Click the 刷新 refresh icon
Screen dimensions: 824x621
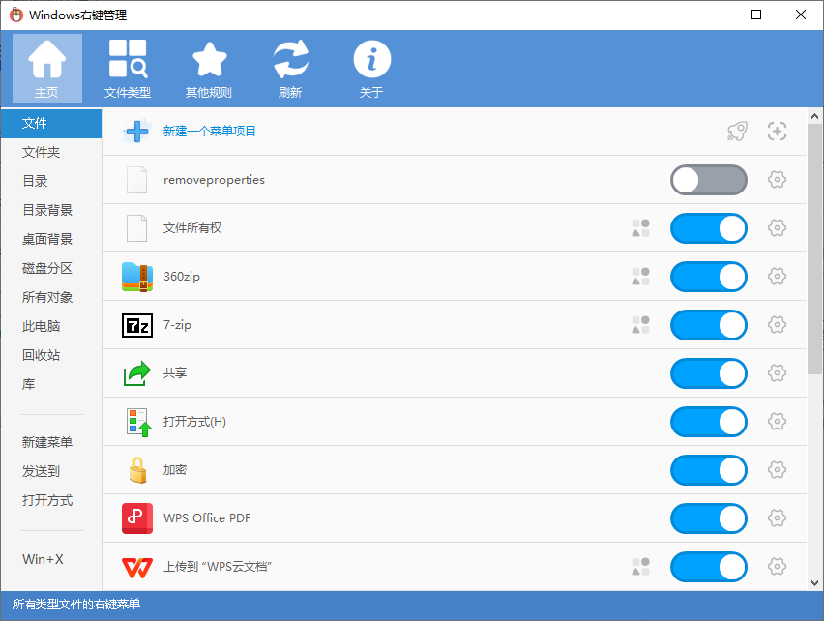coord(290,69)
